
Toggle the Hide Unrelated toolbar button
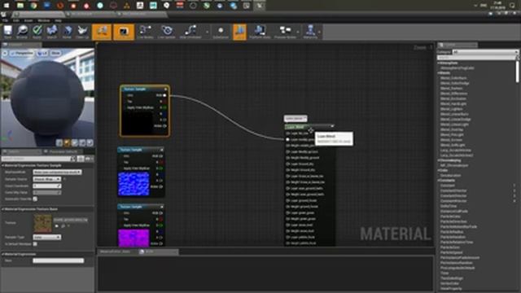(190, 32)
